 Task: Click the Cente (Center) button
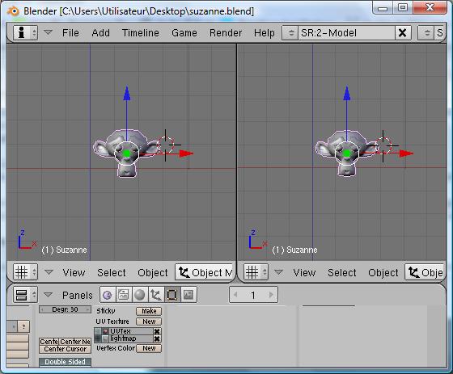click(x=49, y=342)
